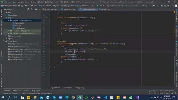The image size is (178, 100).
Task: Open the Terminal tool window
Action: tap(17, 91)
